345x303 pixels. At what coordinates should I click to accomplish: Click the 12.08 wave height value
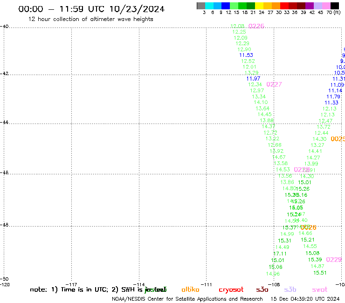pyautogui.click(x=237, y=26)
